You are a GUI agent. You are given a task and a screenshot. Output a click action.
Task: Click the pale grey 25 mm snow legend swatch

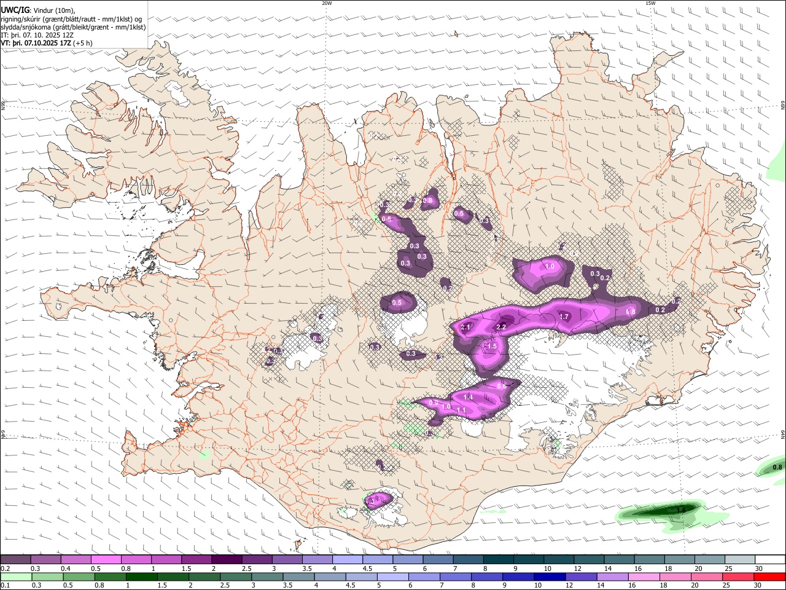click(x=740, y=559)
